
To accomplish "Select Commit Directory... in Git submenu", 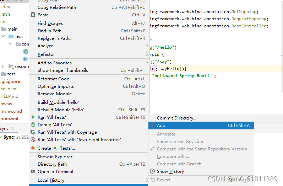I will coord(201,118).
